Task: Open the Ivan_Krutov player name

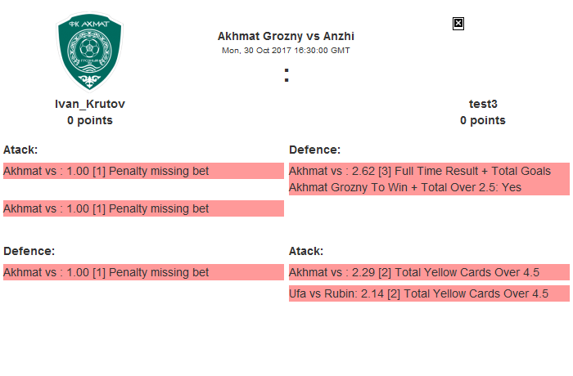Action: (90, 104)
